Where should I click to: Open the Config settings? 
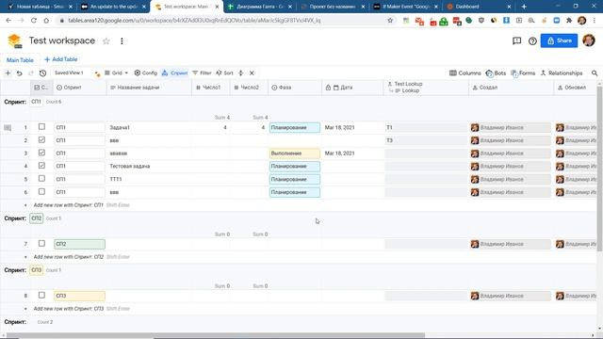(x=146, y=73)
